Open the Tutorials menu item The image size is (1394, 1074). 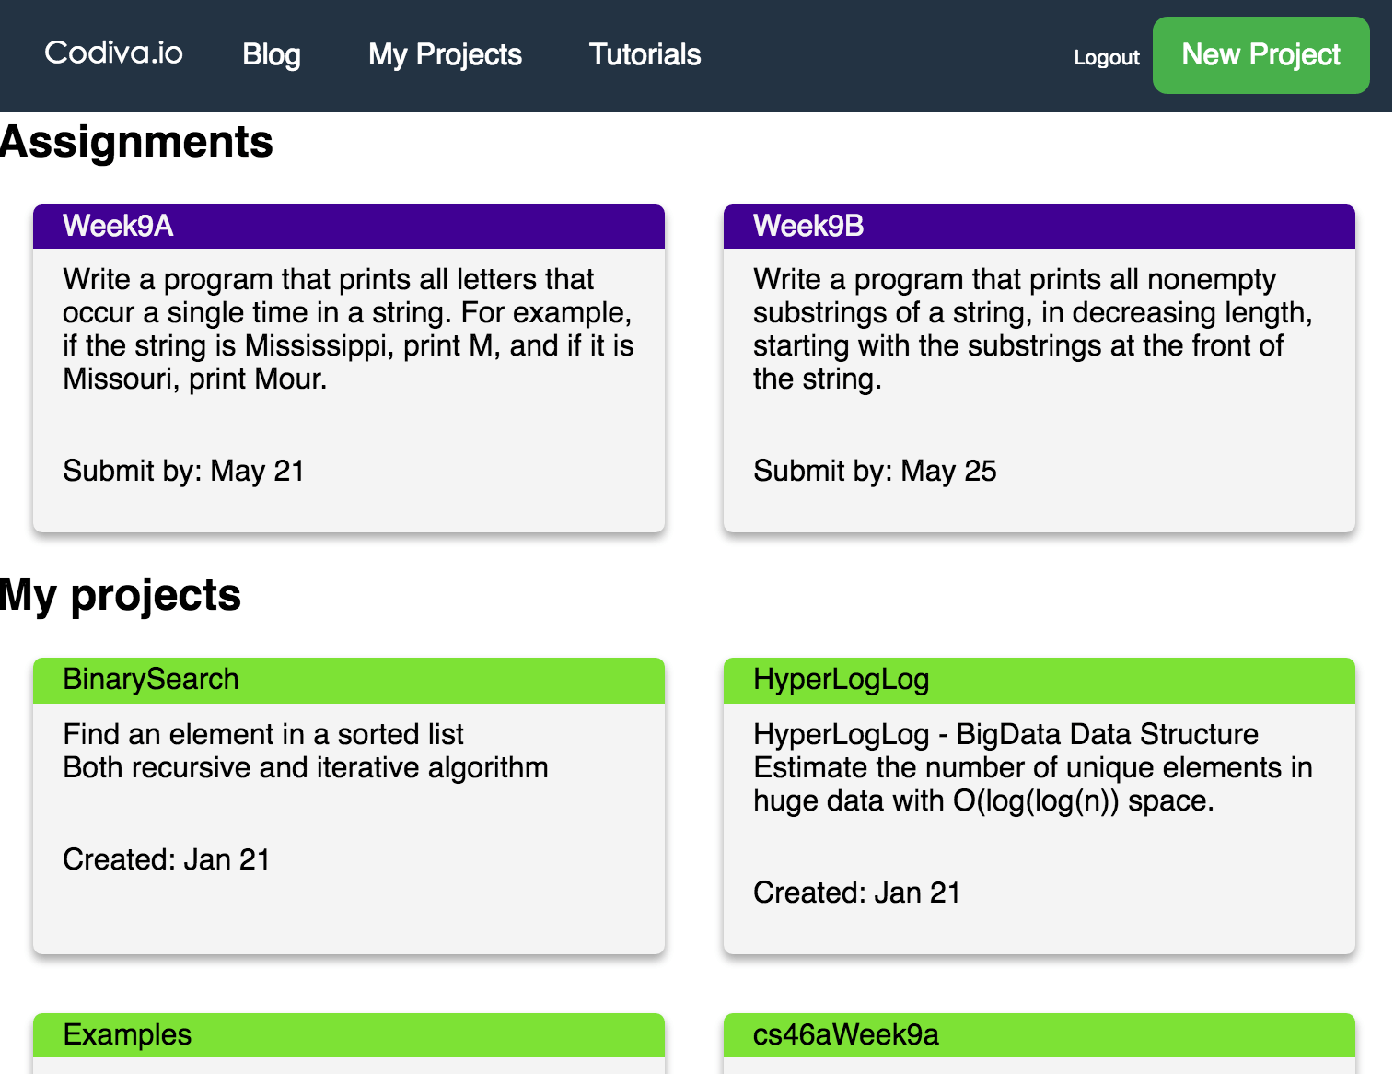[x=645, y=55]
